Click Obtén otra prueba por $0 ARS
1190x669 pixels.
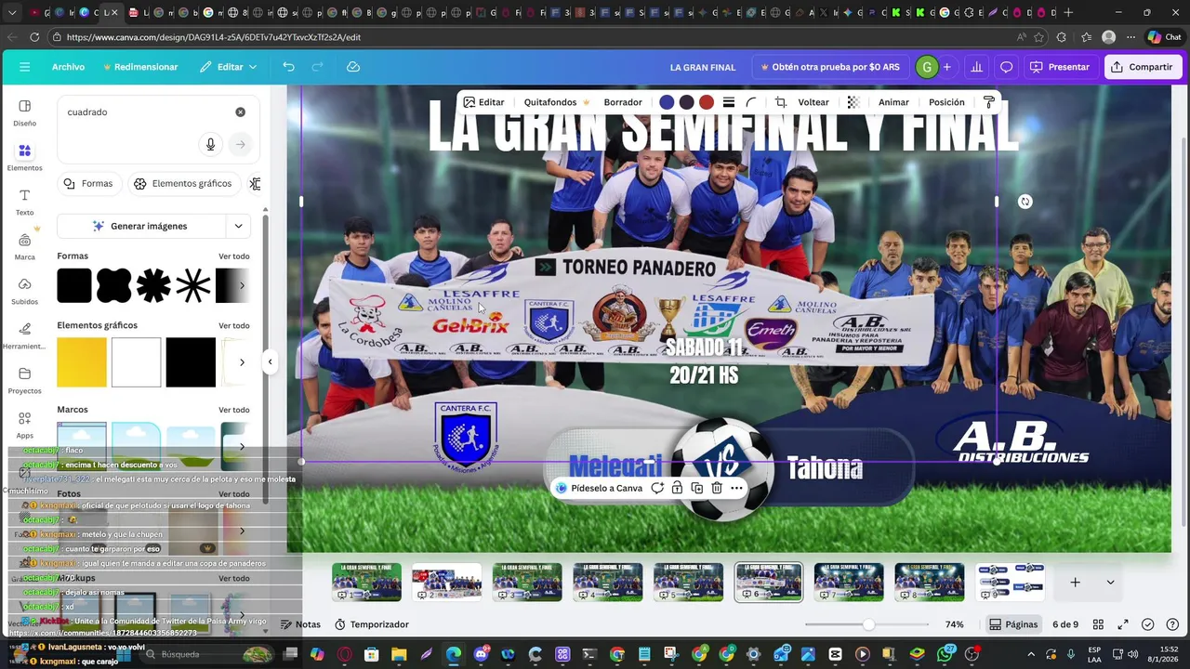(829, 67)
